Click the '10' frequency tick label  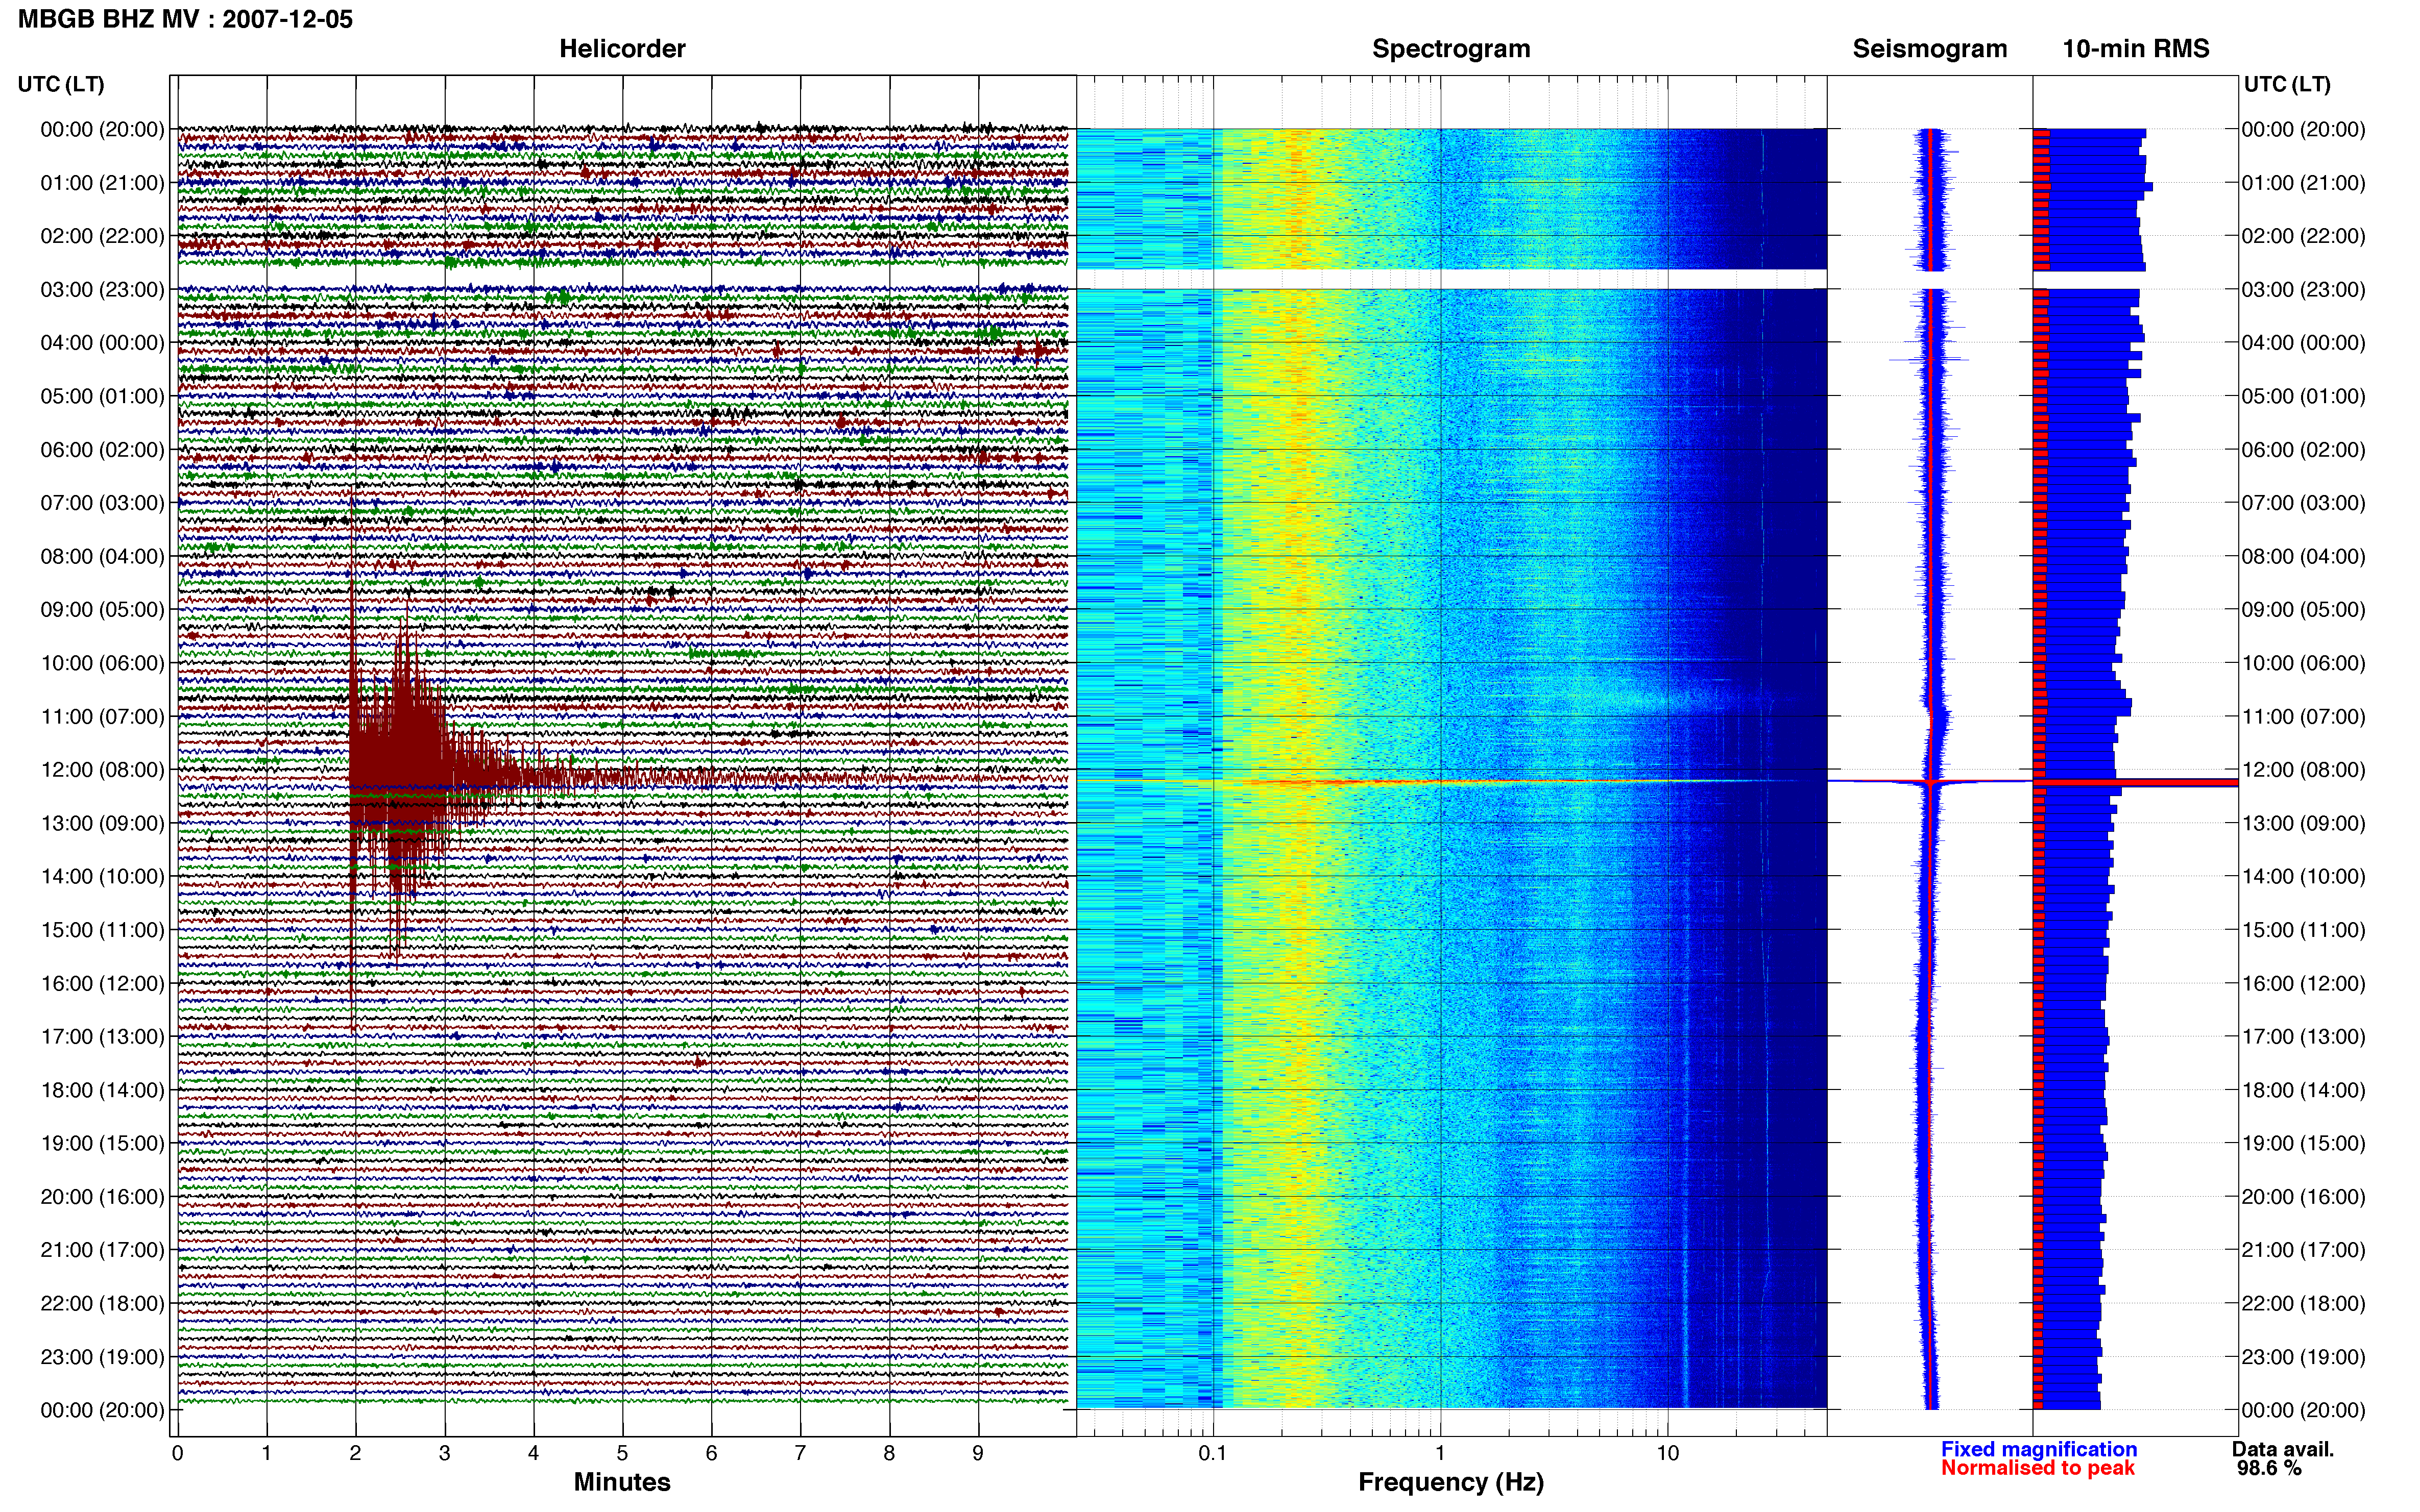(1667, 1453)
